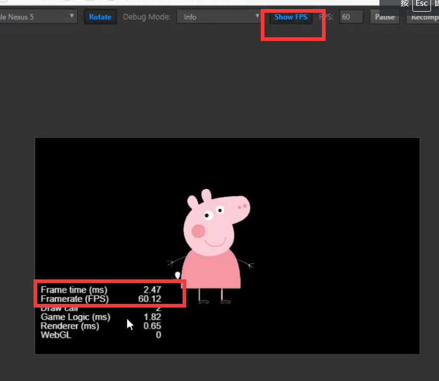Click the Peppa Pig character in preview
This screenshot has height=381, width=439.
click(211, 246)
